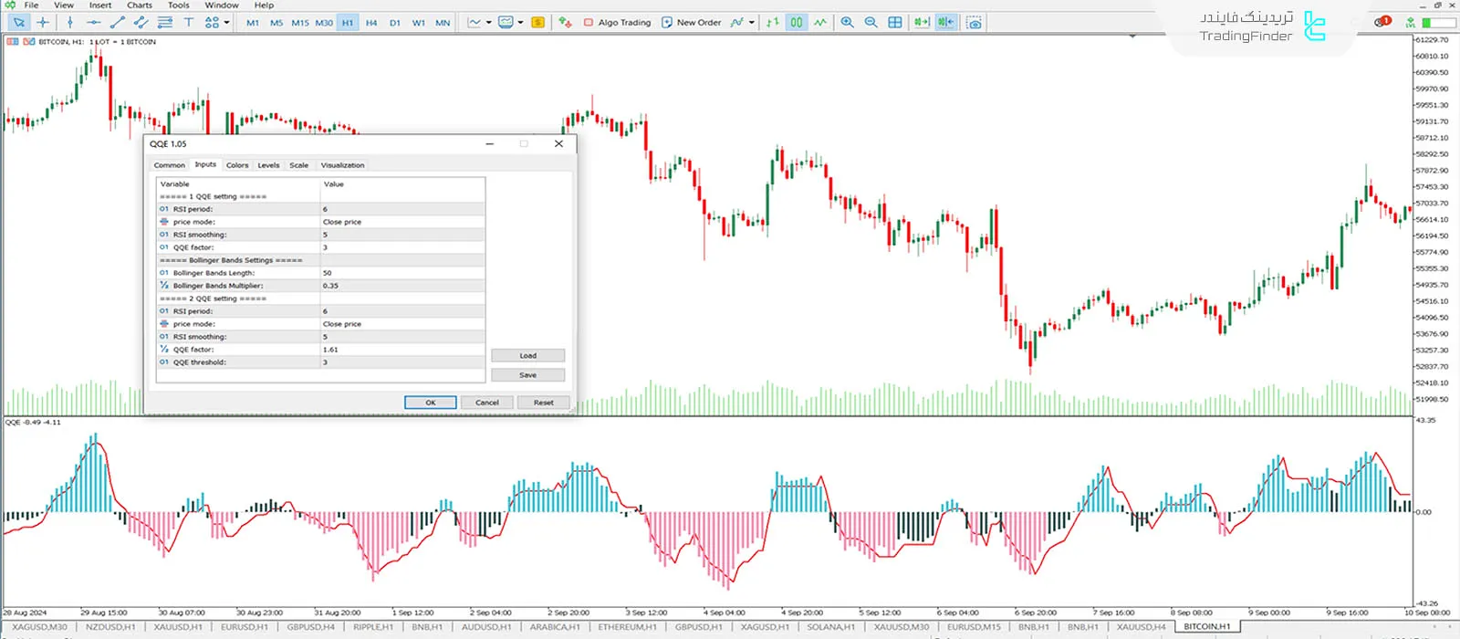Confirm the QQE dialog with OK

[430, 403]
